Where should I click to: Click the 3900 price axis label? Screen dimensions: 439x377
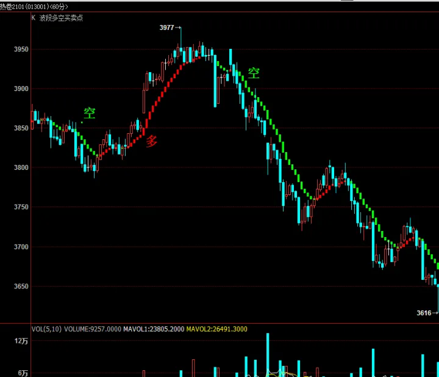point(21,89)
